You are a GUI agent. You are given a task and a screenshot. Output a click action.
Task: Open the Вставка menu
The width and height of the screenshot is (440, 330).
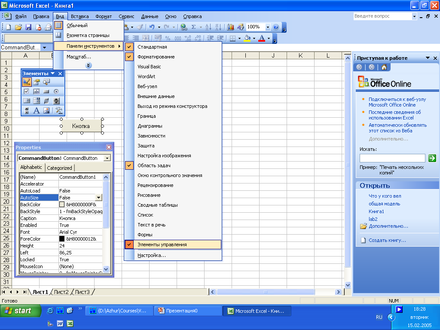coord(79,16)
